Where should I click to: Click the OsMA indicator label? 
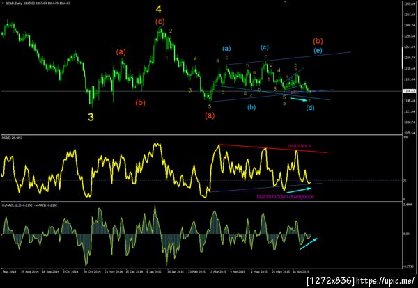pos(29,205)
